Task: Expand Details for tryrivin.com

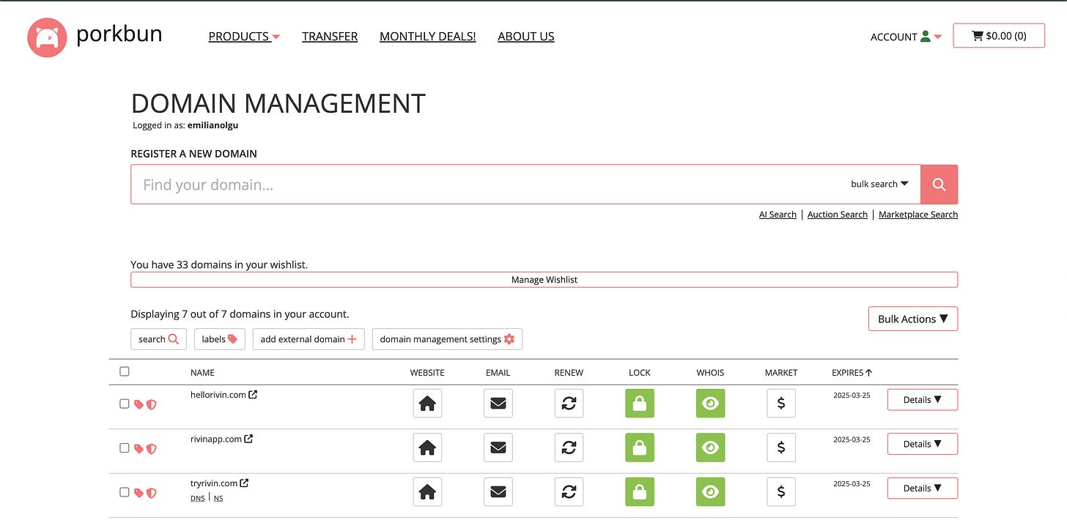Action: (923, 488)
